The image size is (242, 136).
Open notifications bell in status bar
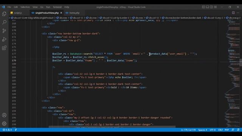click(238, 130)
